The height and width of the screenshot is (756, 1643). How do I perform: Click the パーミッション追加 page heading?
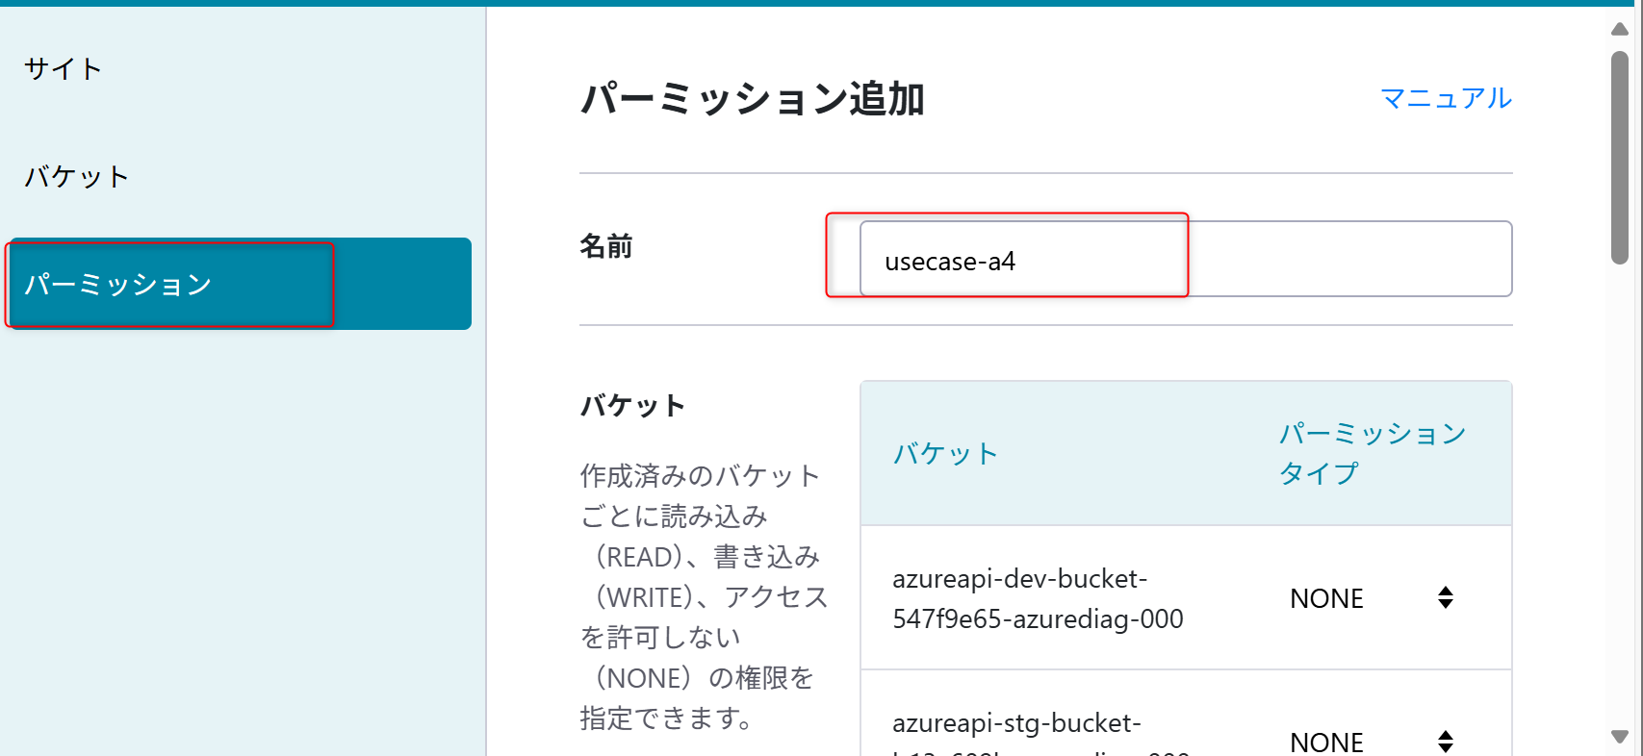(x=752, y=99)
